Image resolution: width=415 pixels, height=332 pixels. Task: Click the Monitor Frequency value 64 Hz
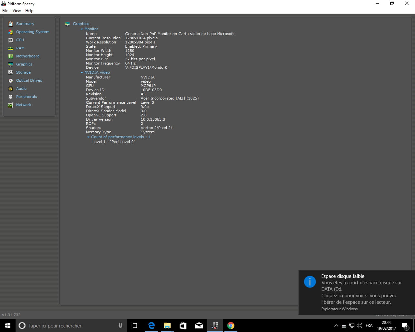point(130,63)
